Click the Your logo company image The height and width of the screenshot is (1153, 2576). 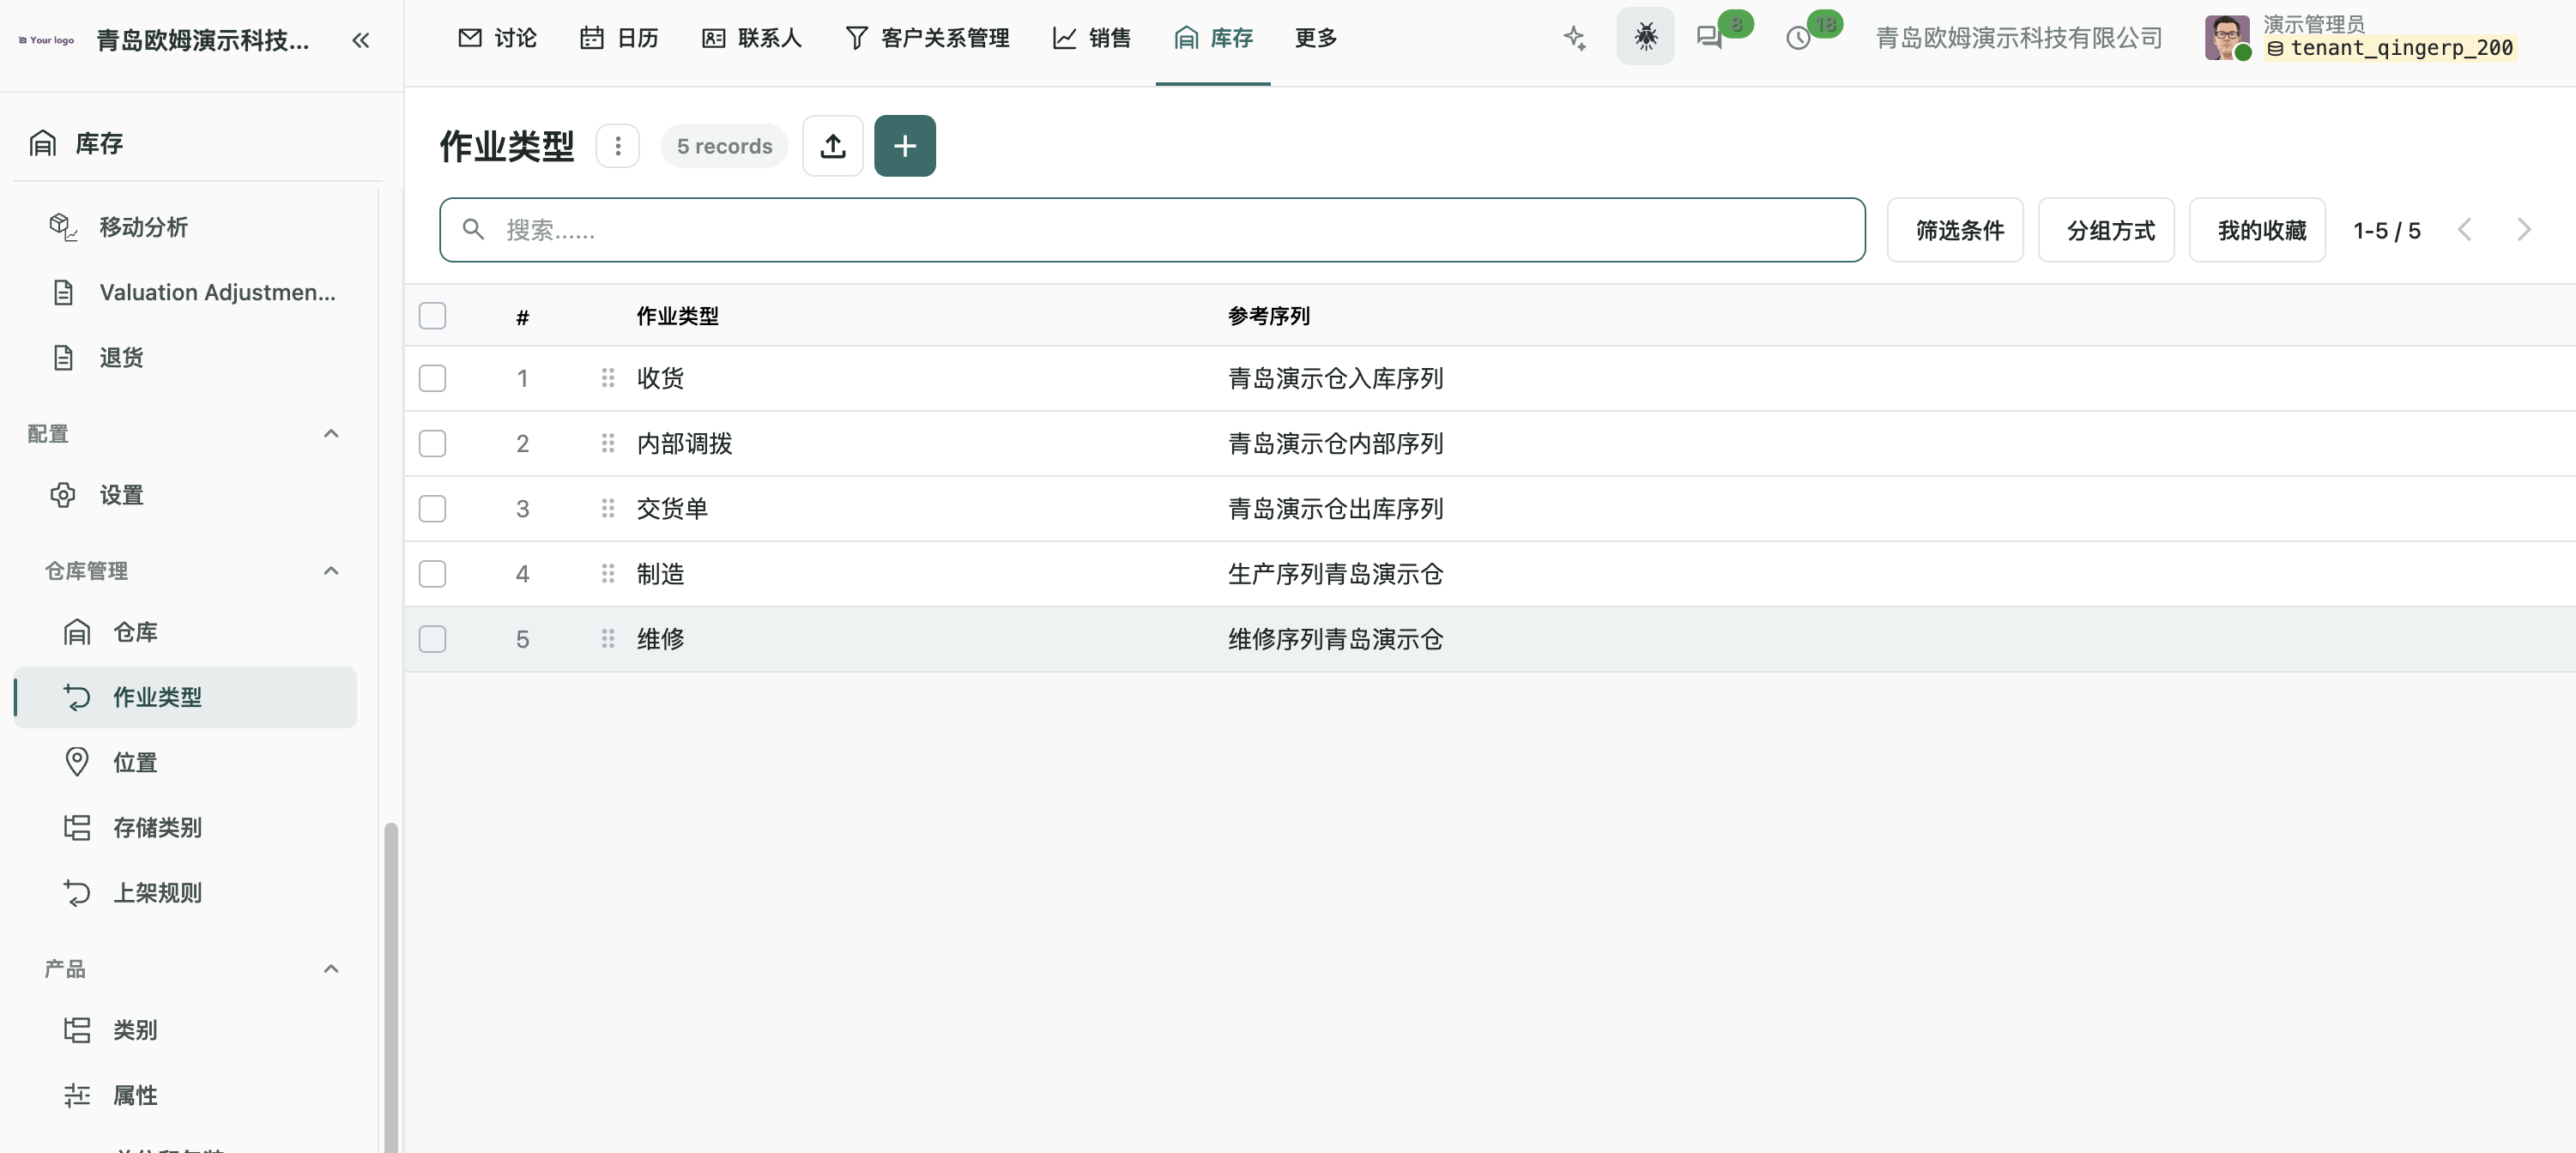pyautogui.click(x=47, y=40)
